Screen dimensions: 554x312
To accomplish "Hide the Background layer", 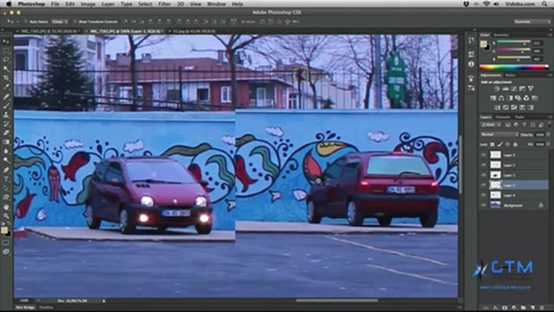I will pyautogui.click(x=483, y=205).
